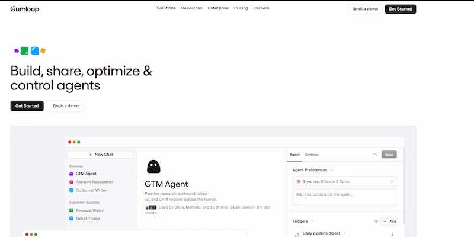Focus the agent instructions field
This screenshot has width=474, height=237.
345,197
